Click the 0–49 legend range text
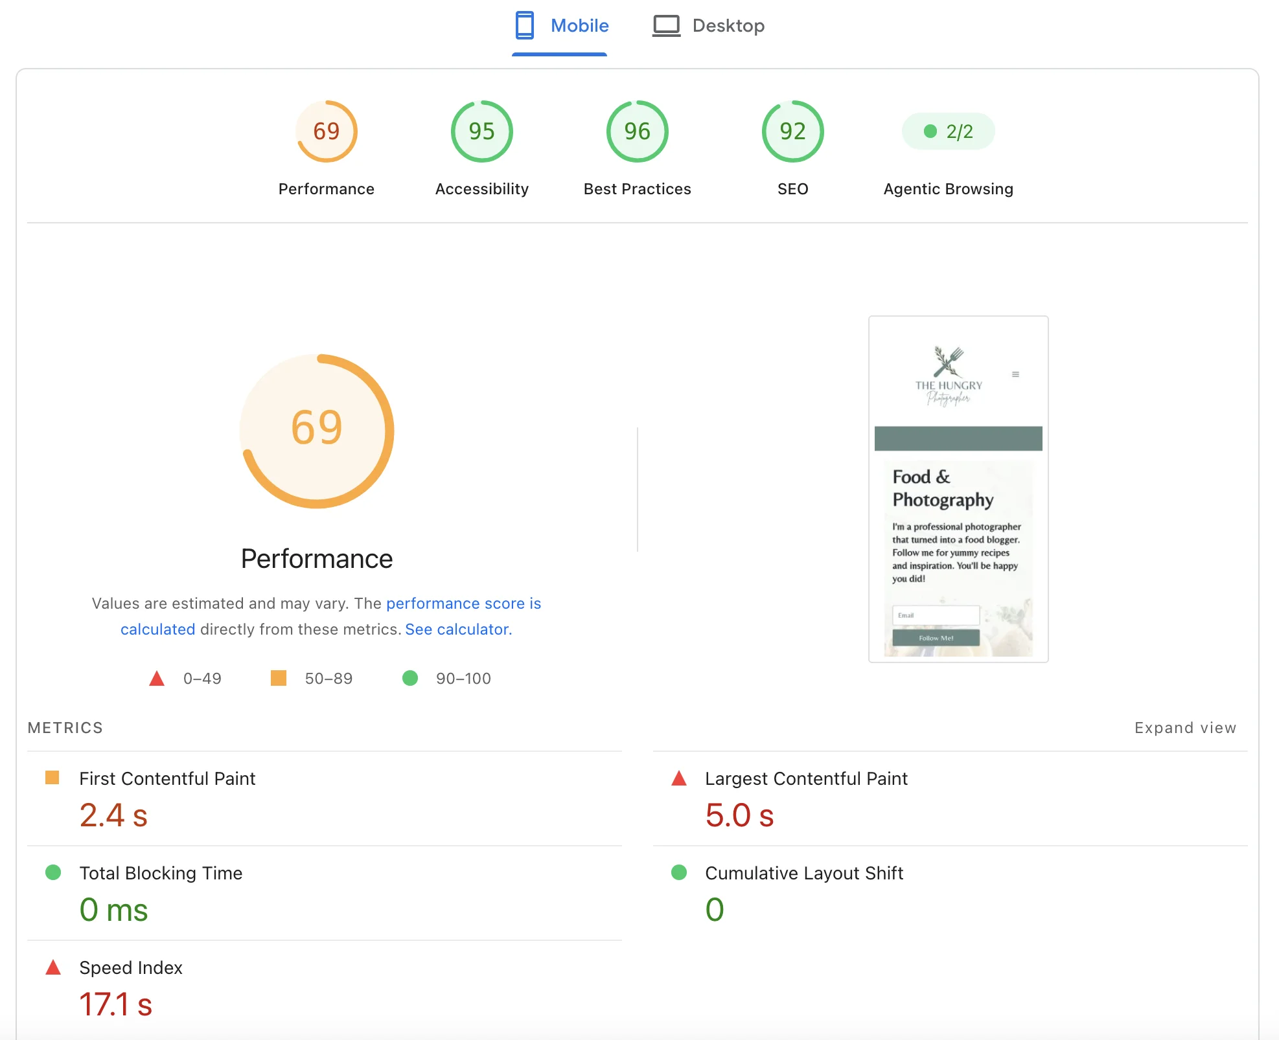The width and height of the screenshot is (1279, 1040). coord(202,679)
